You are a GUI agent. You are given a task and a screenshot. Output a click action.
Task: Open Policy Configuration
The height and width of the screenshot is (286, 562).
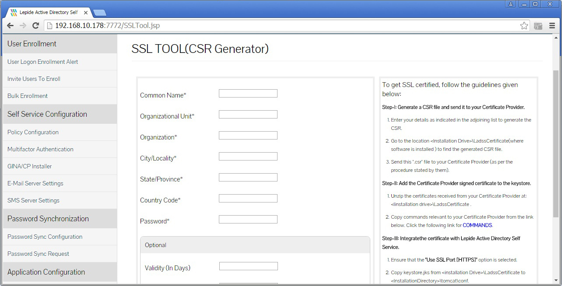click(60, 132)
